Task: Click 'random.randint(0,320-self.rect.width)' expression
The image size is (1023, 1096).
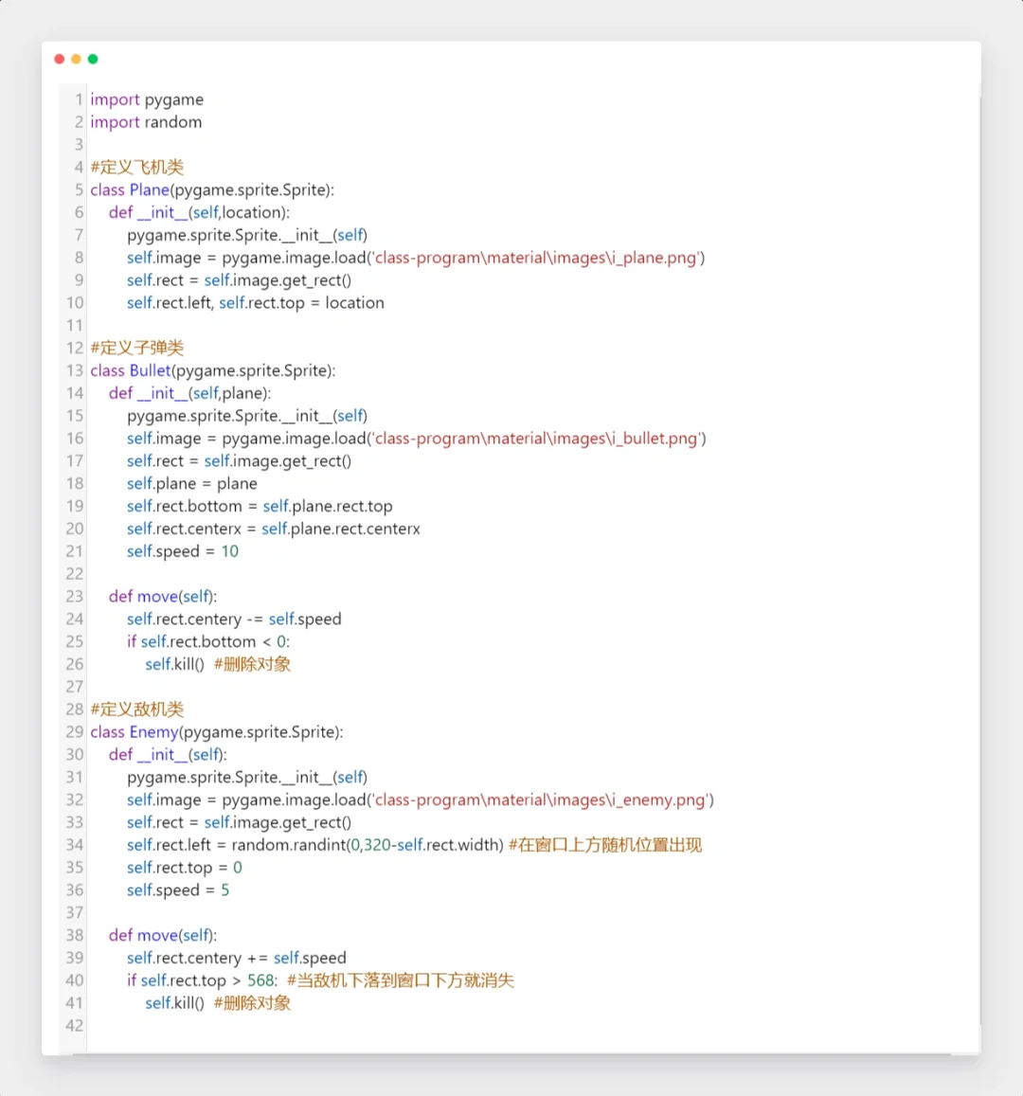Action: point(368,846)
